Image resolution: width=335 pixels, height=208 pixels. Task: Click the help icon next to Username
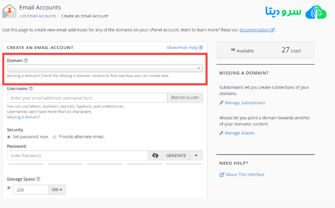point(31,88)
